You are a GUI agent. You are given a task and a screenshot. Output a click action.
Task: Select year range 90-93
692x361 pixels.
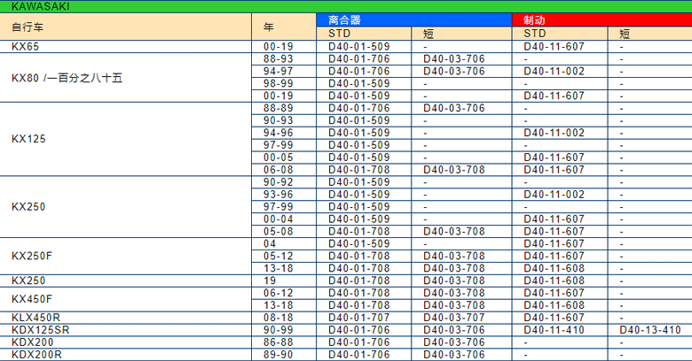coord(279,120)
